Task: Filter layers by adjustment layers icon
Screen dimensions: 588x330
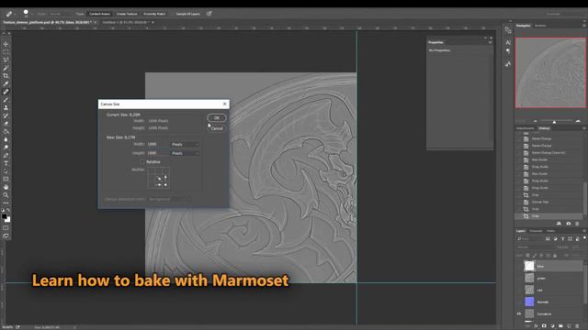Action: [x=555, y=238]
